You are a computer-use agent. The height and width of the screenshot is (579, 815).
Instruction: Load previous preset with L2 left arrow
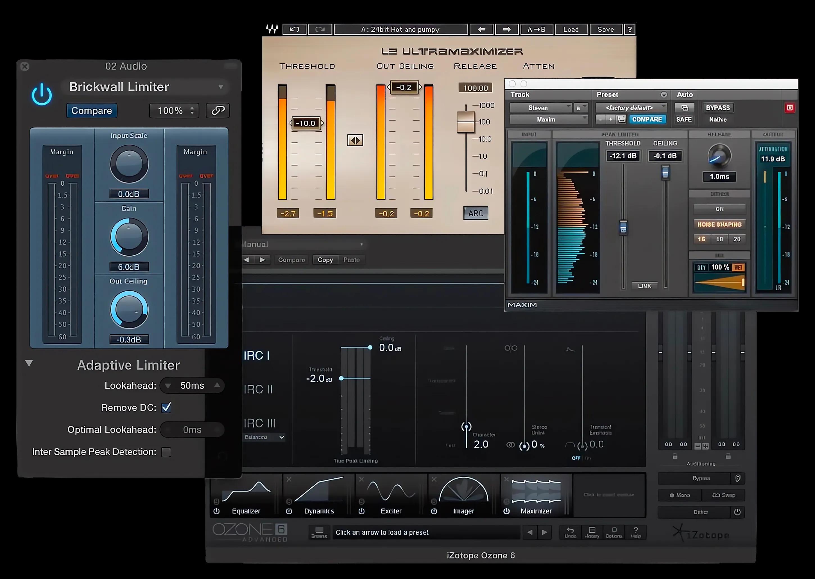pos(482,29)
